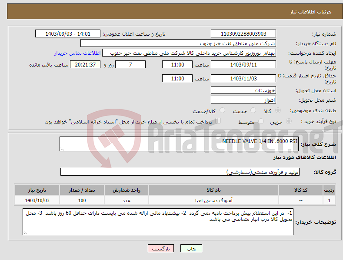Image resolution: width=343 pixels, height=260 pixels.
Task: Click the response deadline date 1403/09/11
Action: [x=243, y=64]
